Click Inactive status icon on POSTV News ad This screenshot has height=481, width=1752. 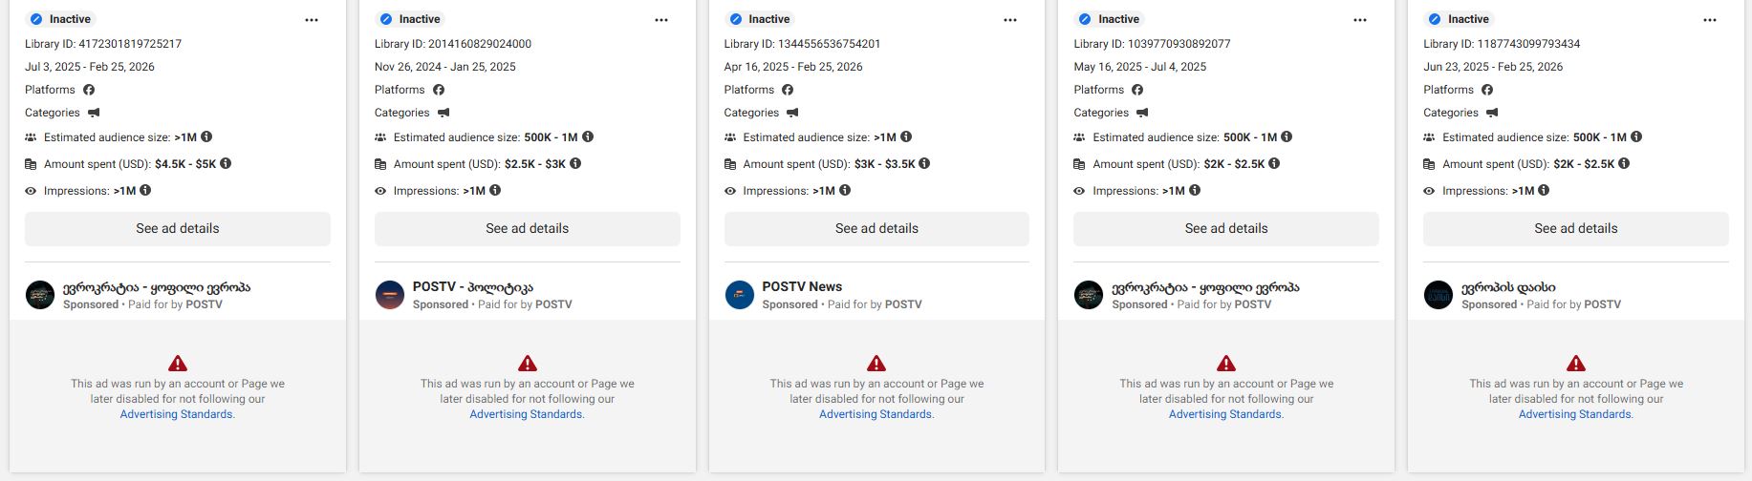pos(735,19)
